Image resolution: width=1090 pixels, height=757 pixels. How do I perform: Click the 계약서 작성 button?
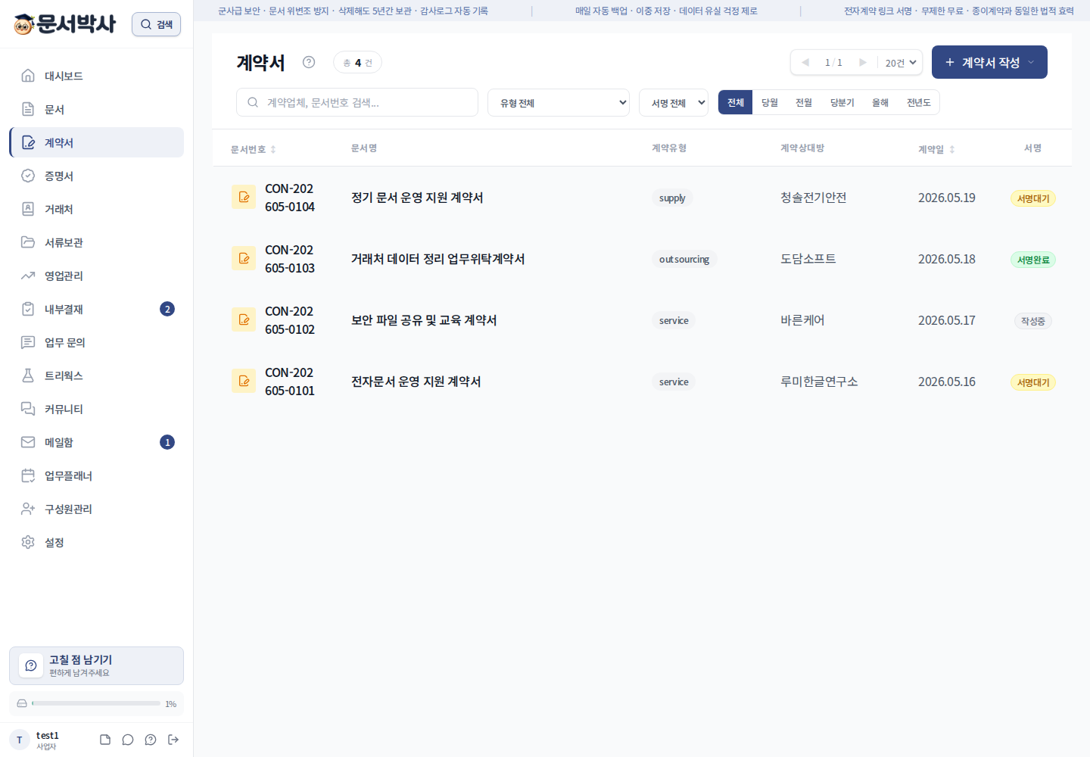point(989,62)
